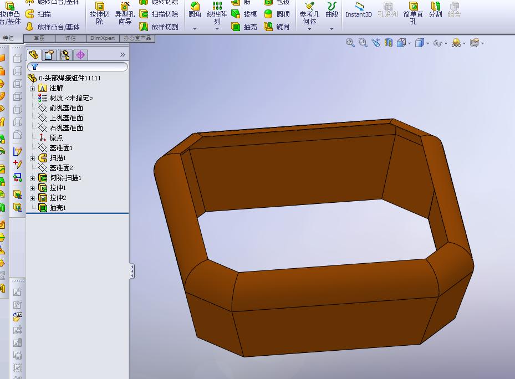Toggle Instant3D mode
This screenshot has height=379, width=515.
359,10
